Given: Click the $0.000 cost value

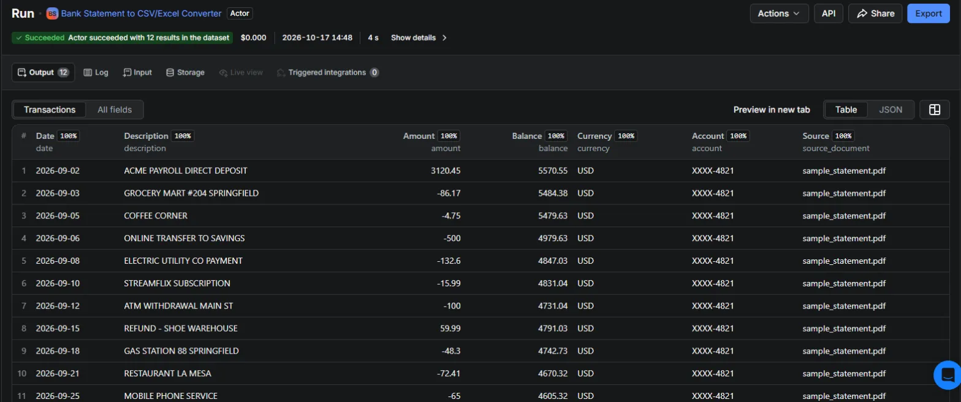Looking at the screenshot, I should pyautogui.click(x=254, y=38).
